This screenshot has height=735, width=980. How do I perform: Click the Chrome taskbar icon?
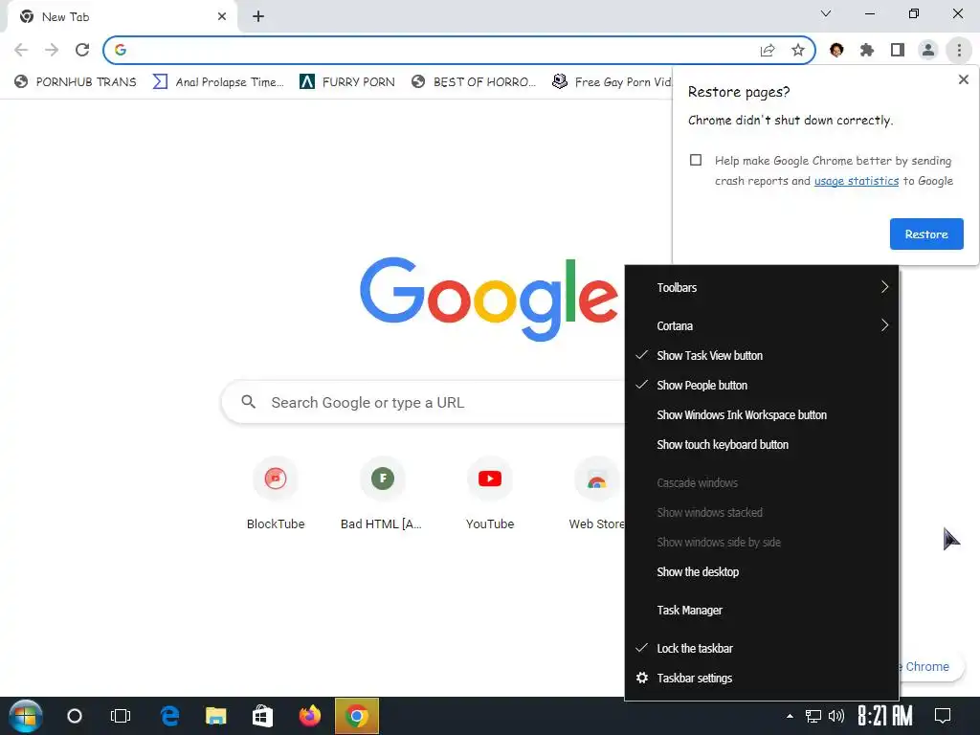(x=357, y=716)
